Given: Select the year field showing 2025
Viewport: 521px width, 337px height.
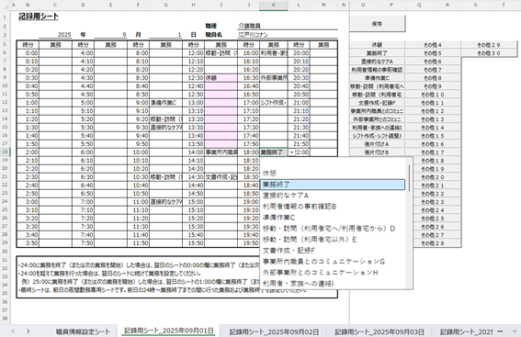Looking at the screenshot, I should click(x=55, y=35).
